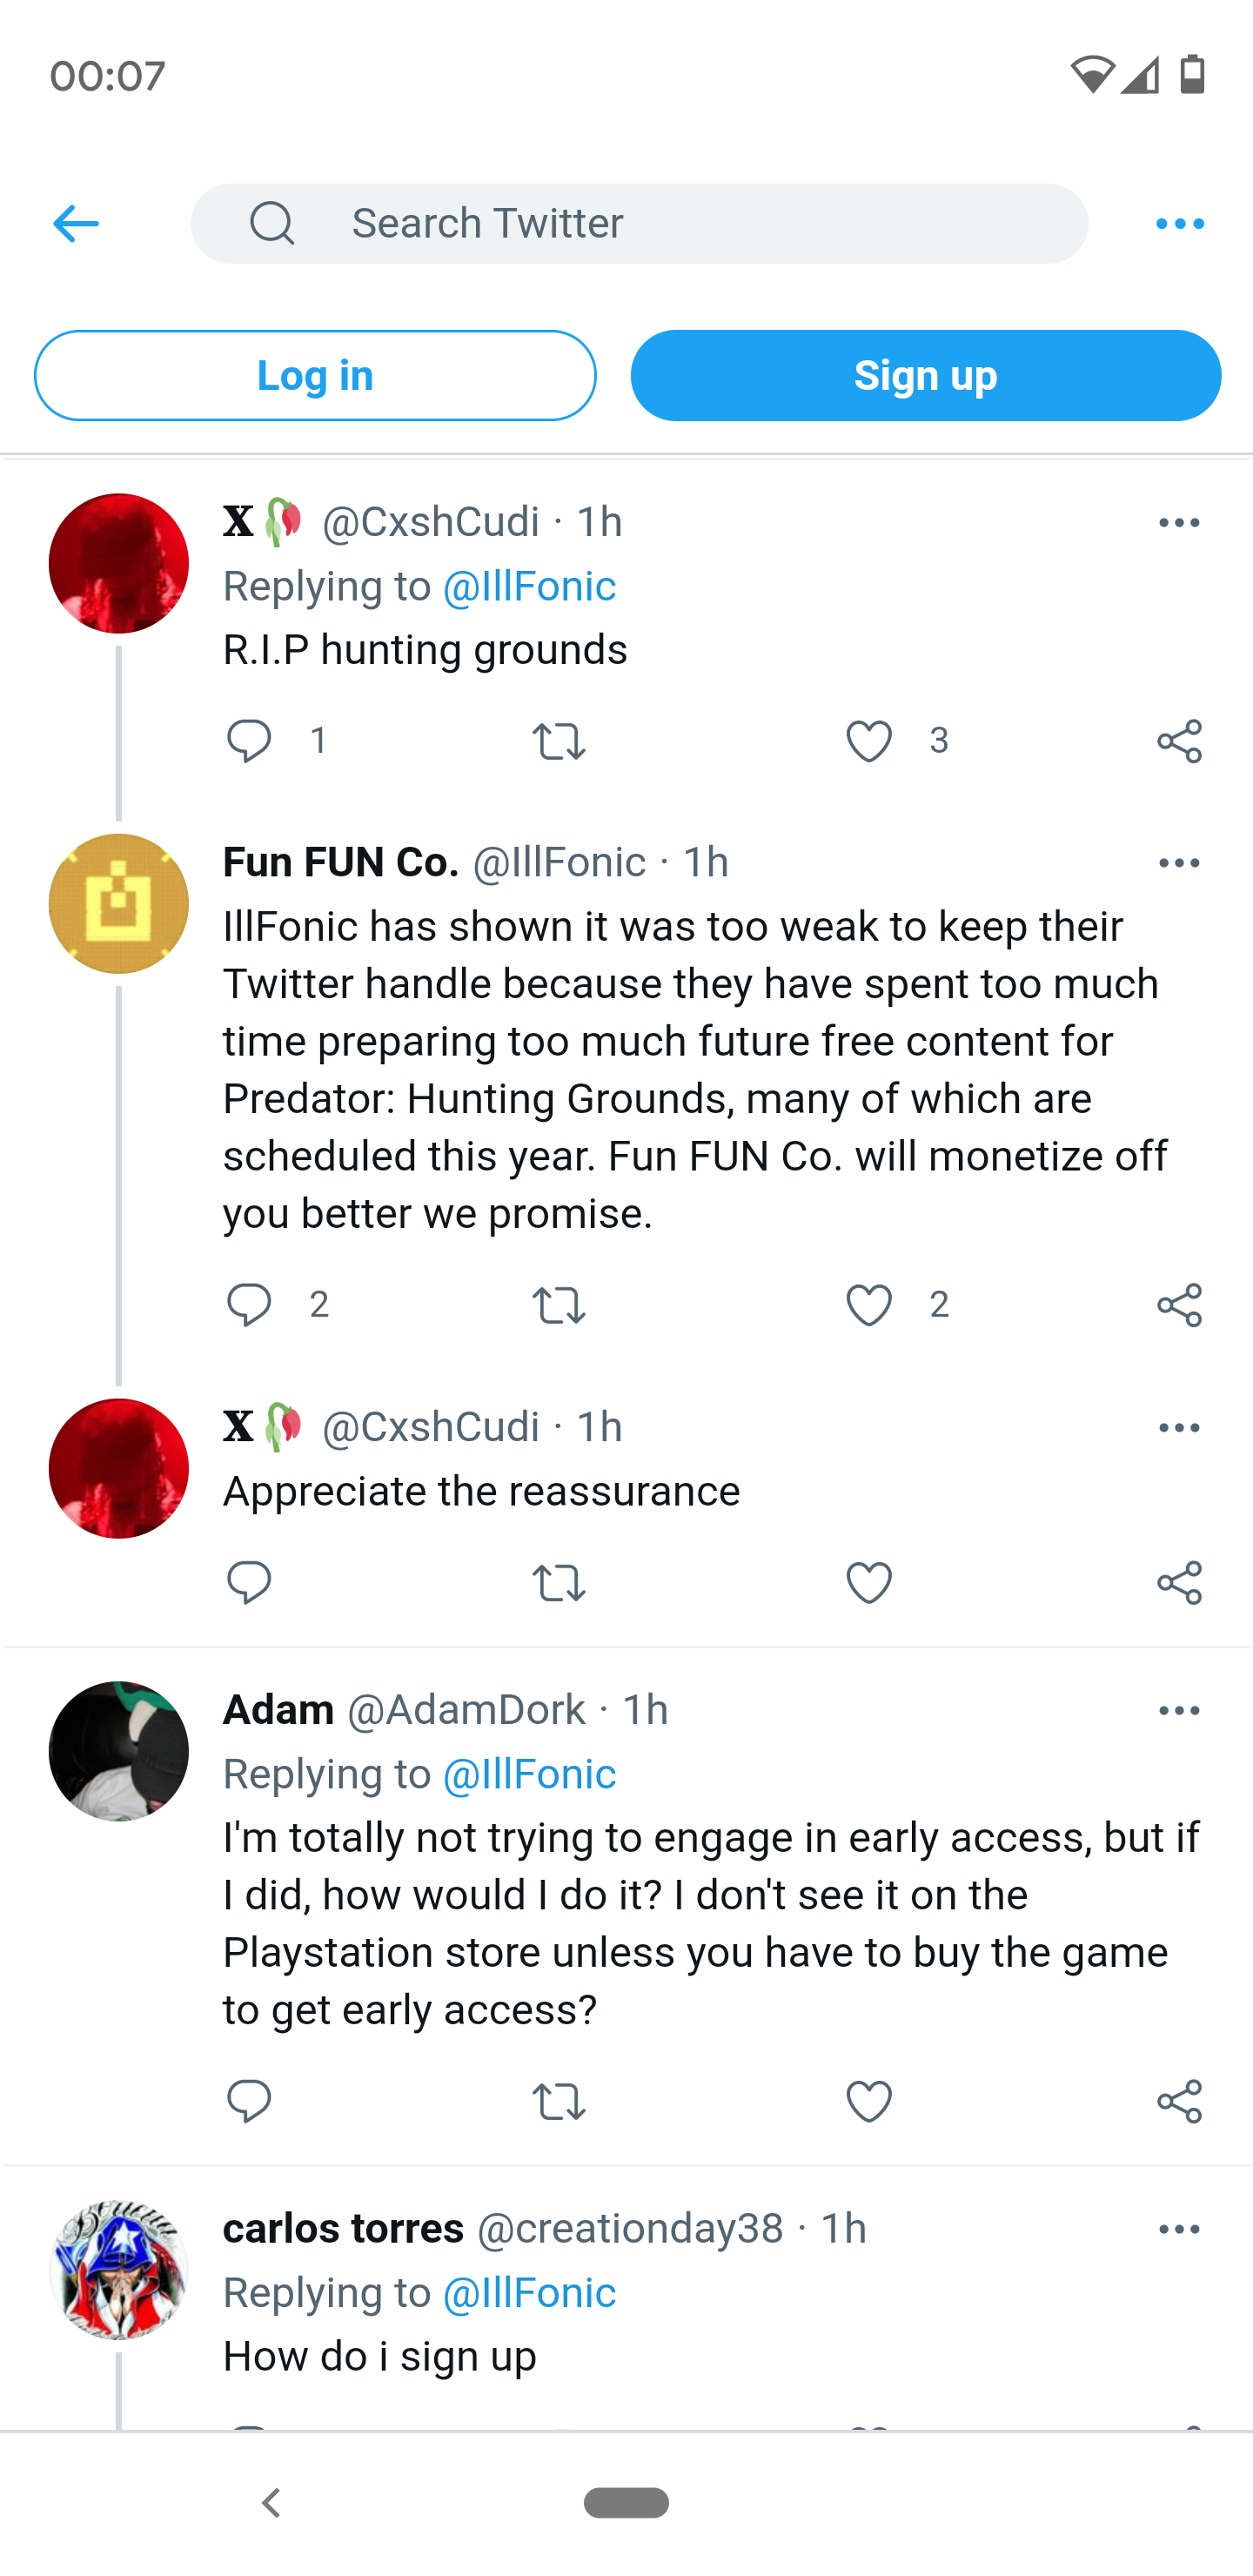Open the blue more-options menu beside search
Viewport: 1253px width, 2576px height.
pyautogui.click(x=1179, y=224)
